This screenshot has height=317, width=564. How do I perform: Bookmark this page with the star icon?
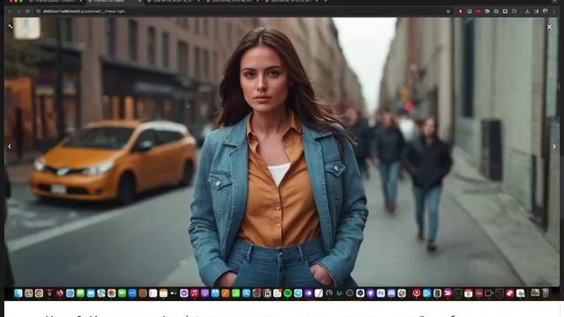tap(448, 11)
